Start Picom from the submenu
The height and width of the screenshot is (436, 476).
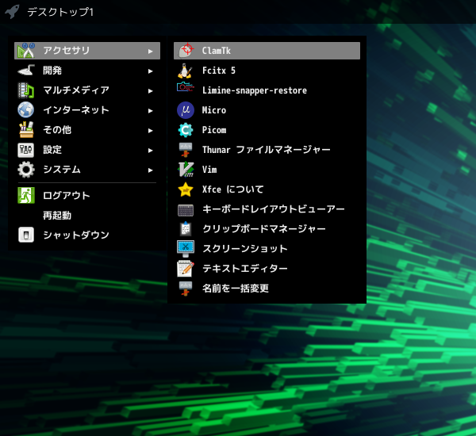pyautogui.click(x=267, y=130)
